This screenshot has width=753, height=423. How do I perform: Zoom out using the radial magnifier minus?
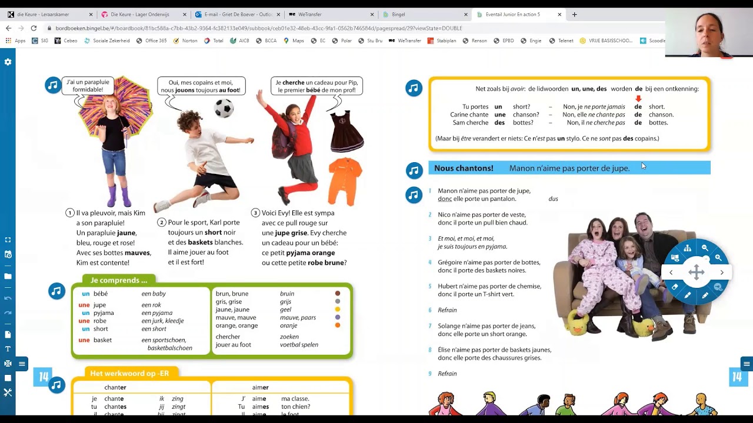pos(704,249)
